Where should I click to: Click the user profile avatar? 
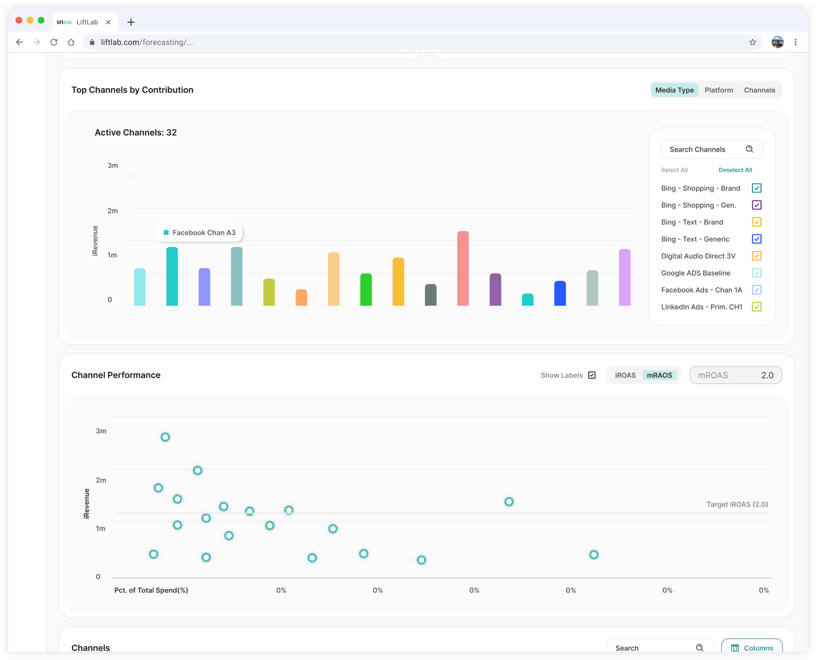point(777,42)
